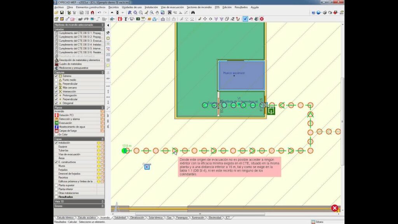Click the green exit sign symbol
The height and width of the screenshot is (224, 398).
tap(271, 111)
